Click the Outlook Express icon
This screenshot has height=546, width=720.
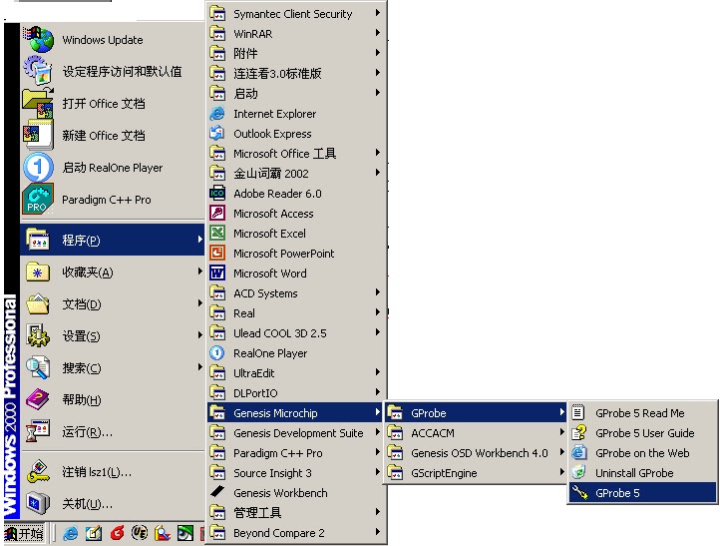[217, 134]
